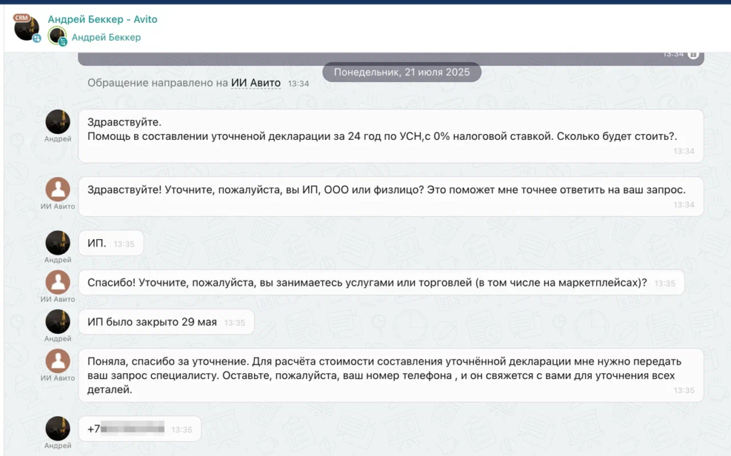
Task: Click 13:35 timestamp after маркетплейсах question
Action: point(665,283)
